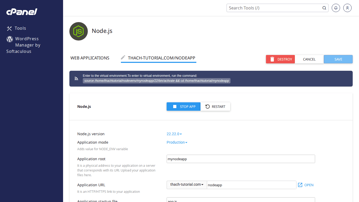Image resolution: width=359 pixels, height=202 pixels.
Task: Click inside the Application root field
Action: [240, 159]
